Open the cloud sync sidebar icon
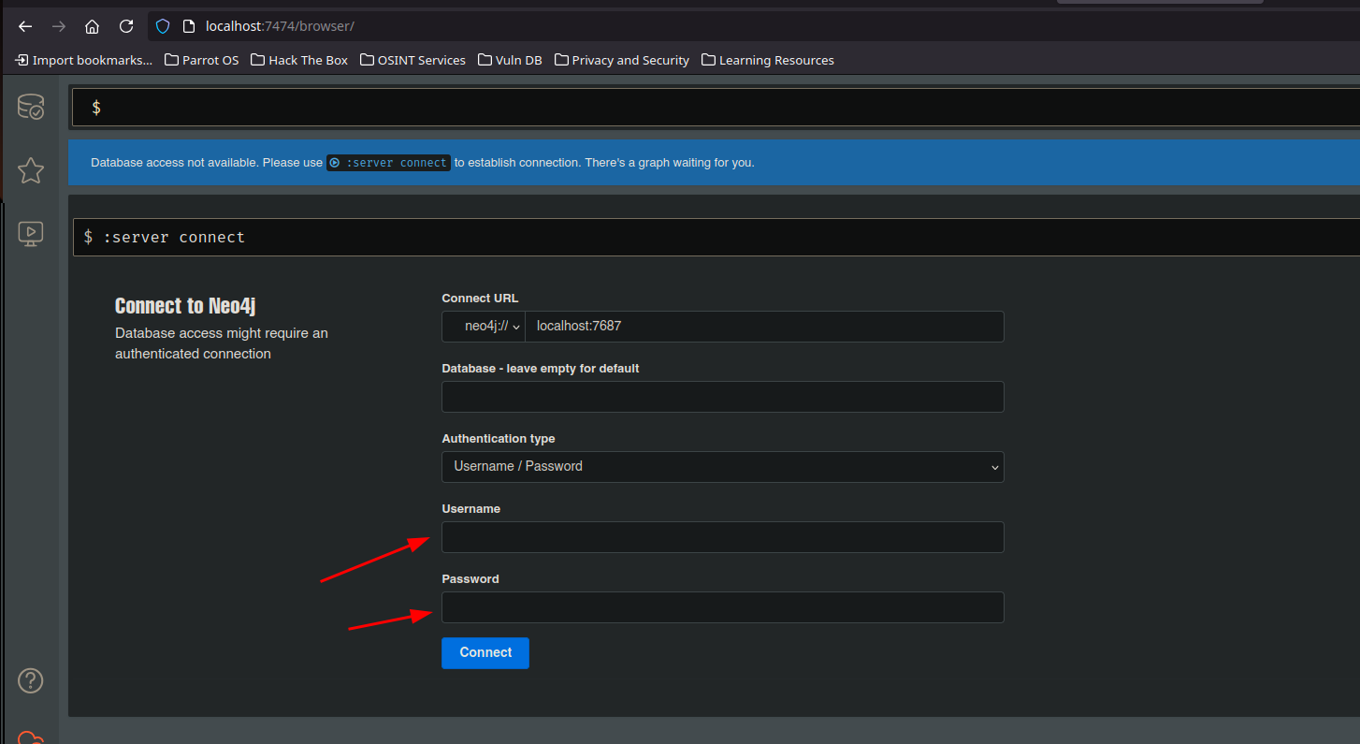The width and height of the screenshot is (1360, 744). (31, 737)
